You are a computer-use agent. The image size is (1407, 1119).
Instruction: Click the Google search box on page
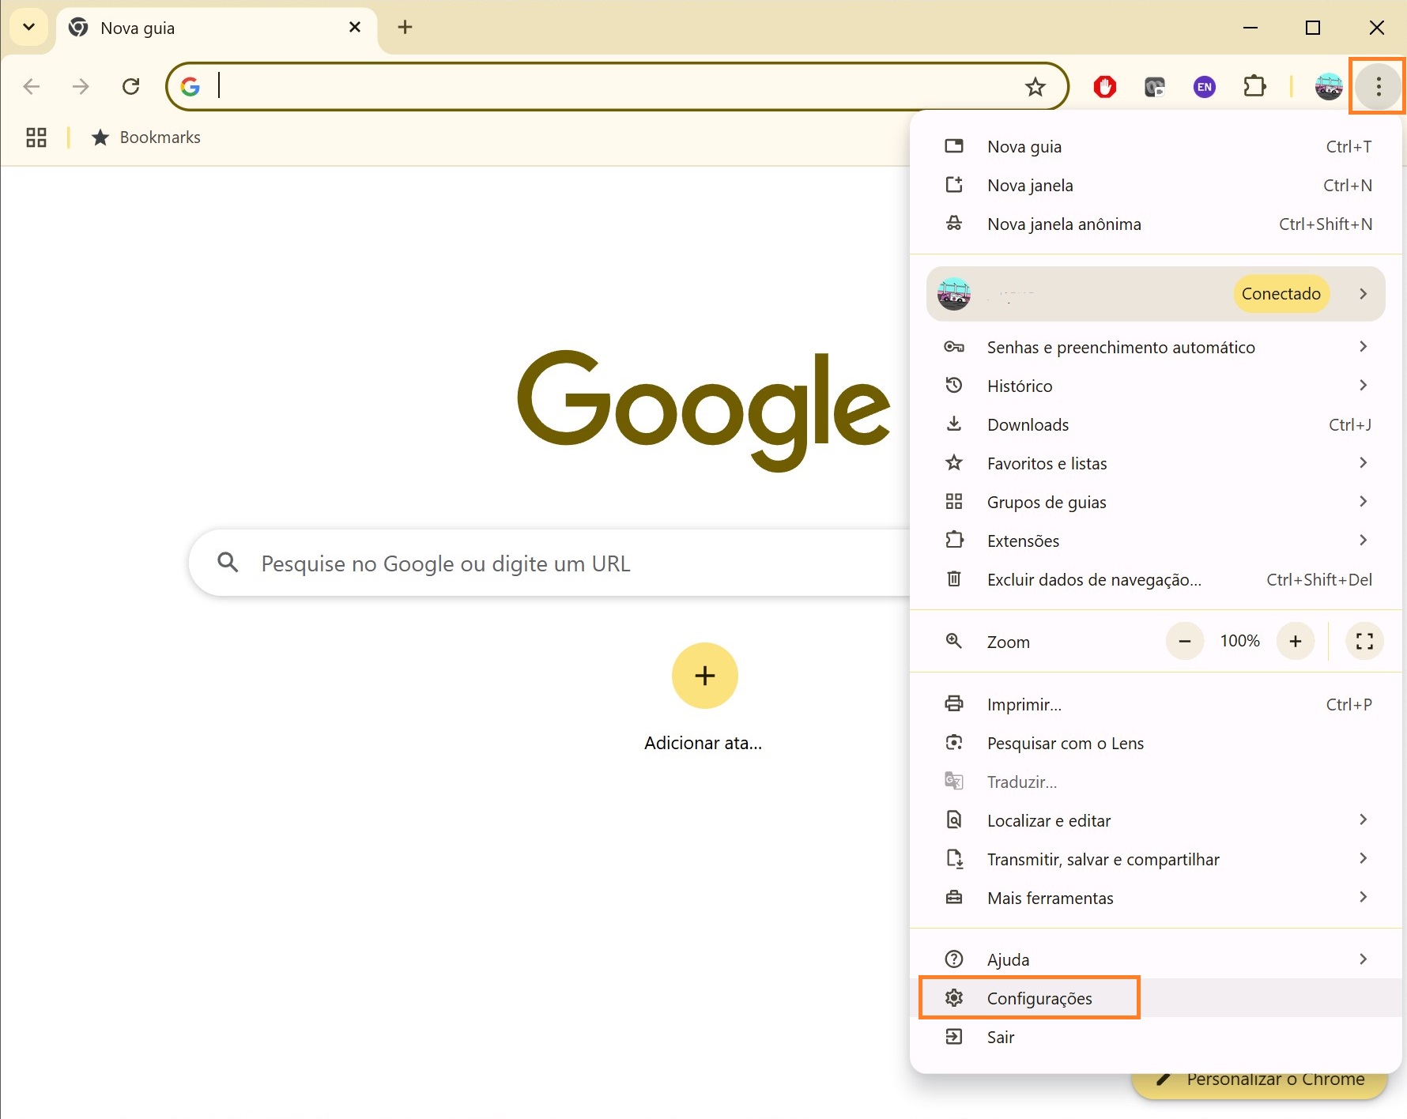(x=549, y=563)
